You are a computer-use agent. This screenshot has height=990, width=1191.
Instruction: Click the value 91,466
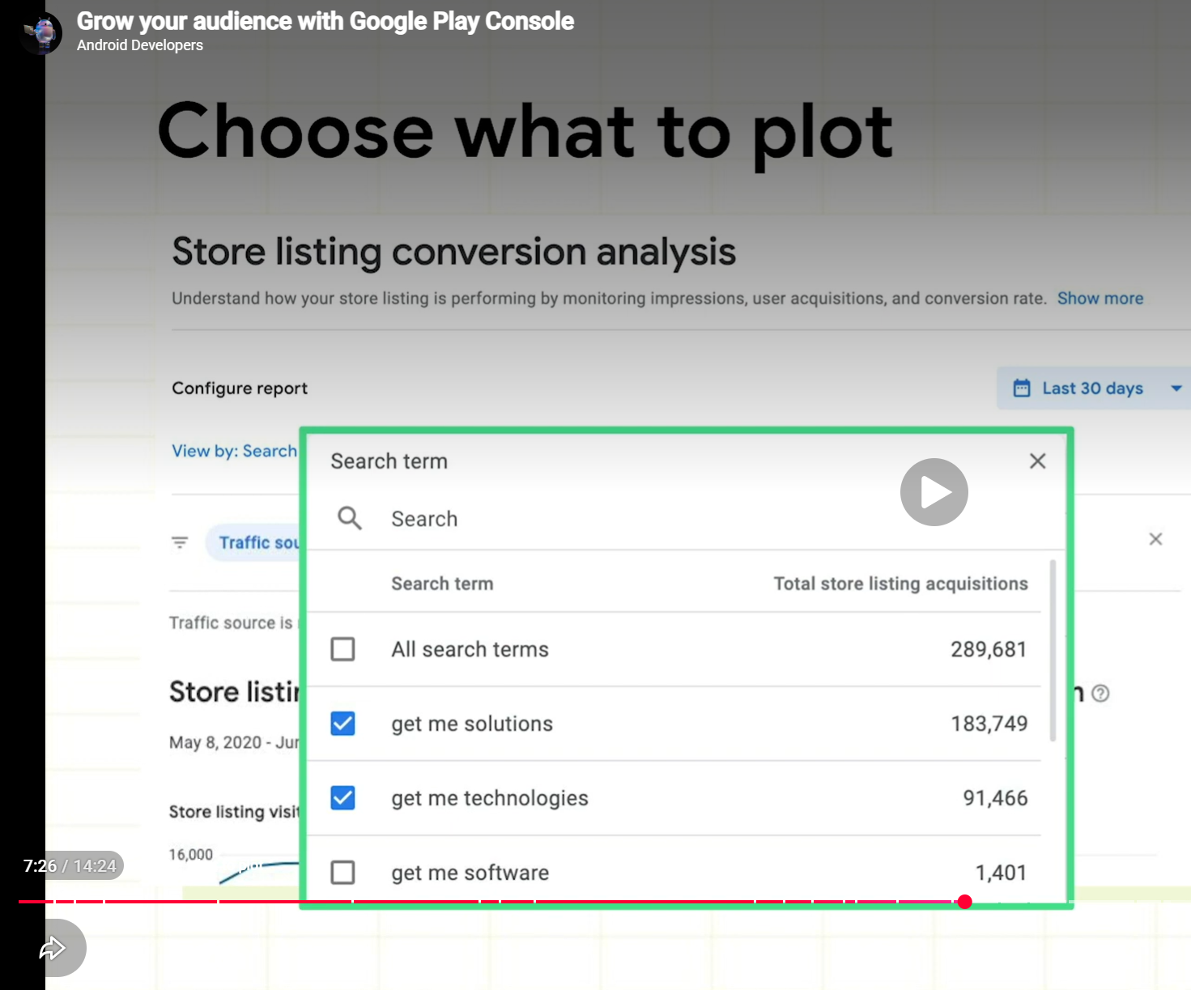pyautogui.click(x=995, y=798)
